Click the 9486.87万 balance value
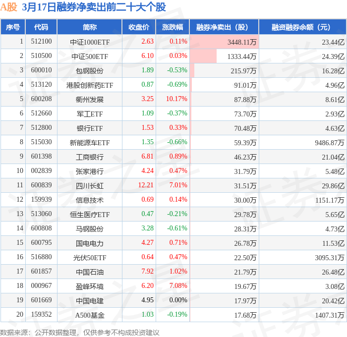 pyautogui.click(x=330, y=143)
